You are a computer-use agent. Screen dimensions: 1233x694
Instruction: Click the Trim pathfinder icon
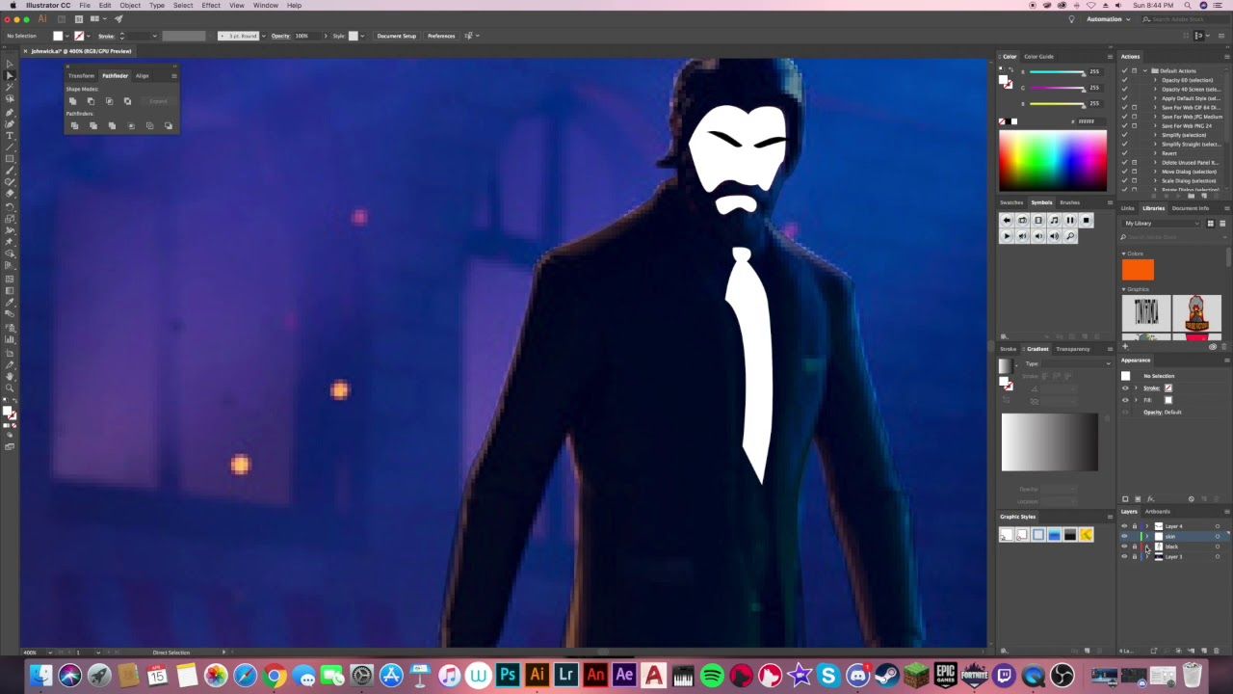pyautogui.click(x=92, y=125)
